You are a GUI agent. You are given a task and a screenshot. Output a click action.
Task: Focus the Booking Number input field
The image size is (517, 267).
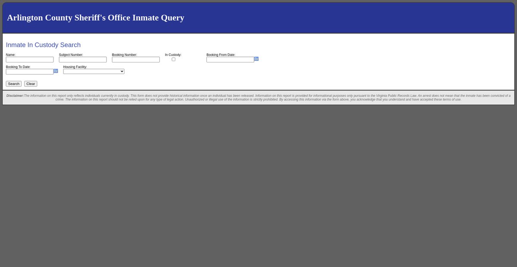pyautogui.click(x=136, y=59)
